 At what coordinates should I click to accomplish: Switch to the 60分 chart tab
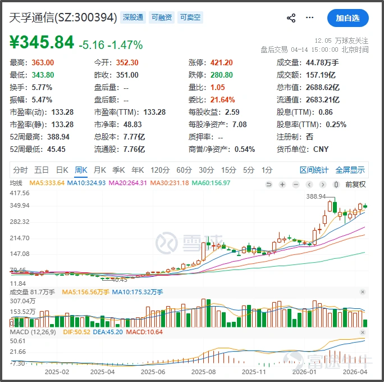(x=184, y=170)
